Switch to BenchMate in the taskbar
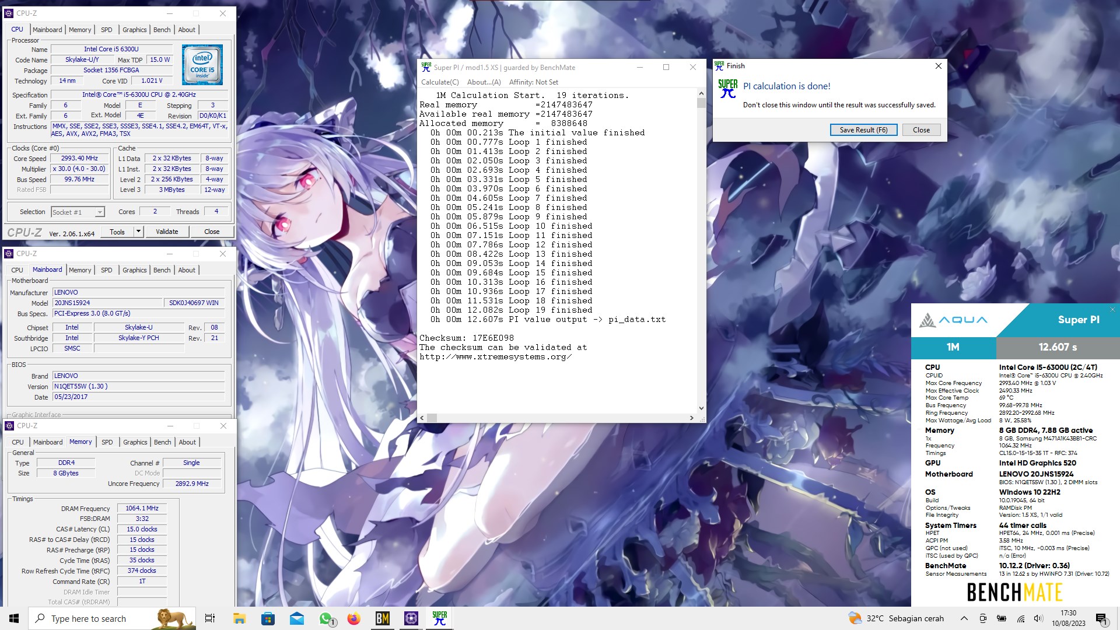The width and height of the screenshot is (1120, 630). [383, 618]
